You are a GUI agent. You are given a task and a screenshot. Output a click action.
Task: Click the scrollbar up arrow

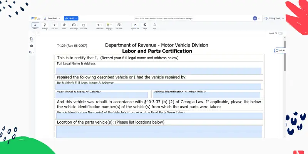(x=285, y=37)
